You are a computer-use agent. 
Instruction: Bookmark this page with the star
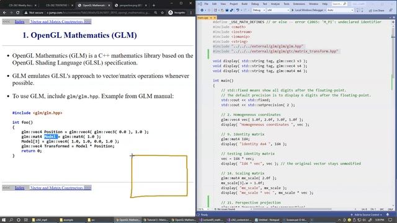(x=163, y=12)
